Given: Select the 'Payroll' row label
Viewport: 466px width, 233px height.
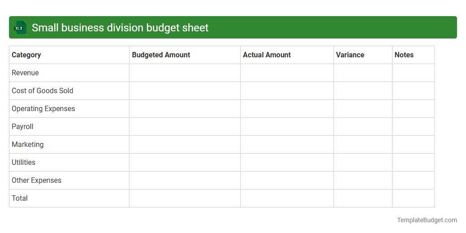Looking at the screenshot, I should click(x=22, y=127).
